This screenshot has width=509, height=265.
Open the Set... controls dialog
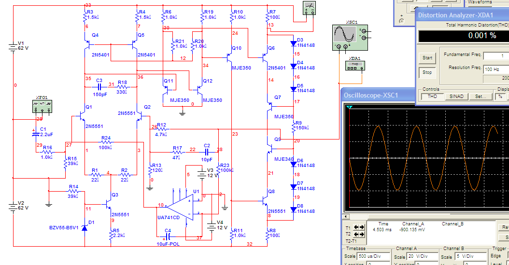click(481, 97)
